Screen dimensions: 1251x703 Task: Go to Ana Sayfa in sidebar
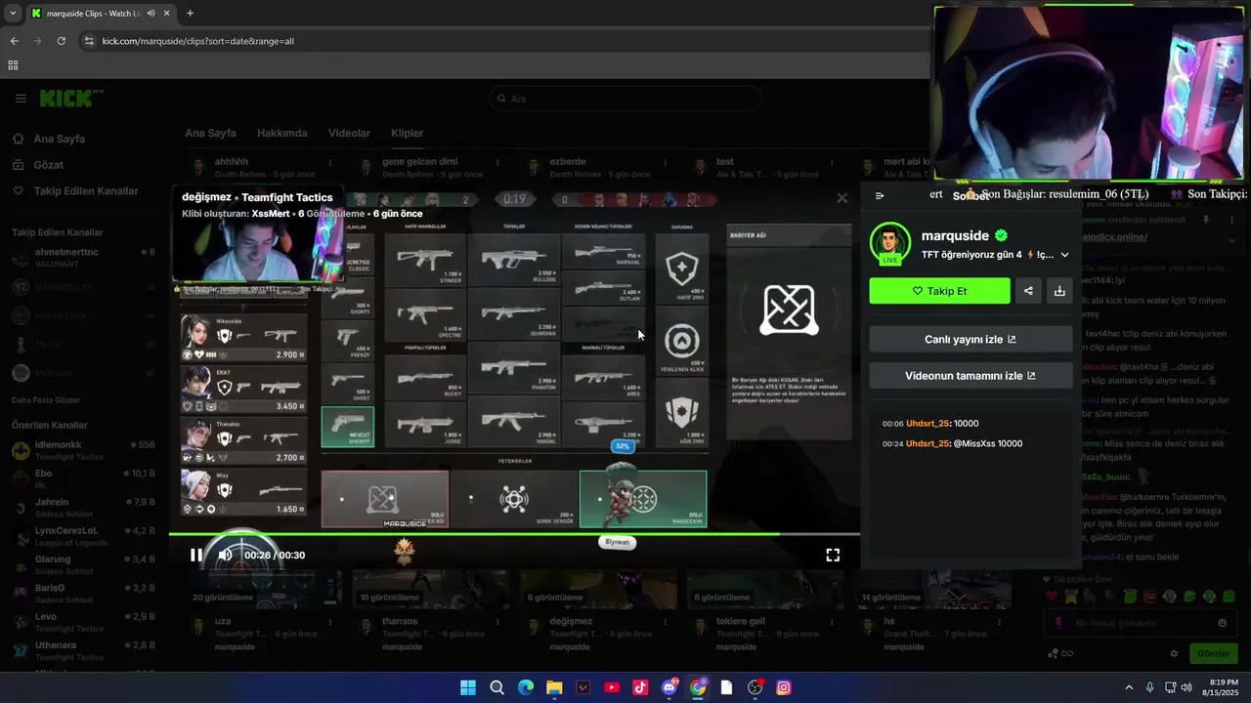click(x=59, y=139)
